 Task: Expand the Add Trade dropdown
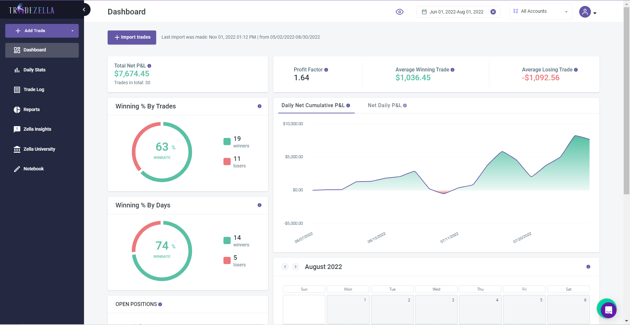coord(73,31)
